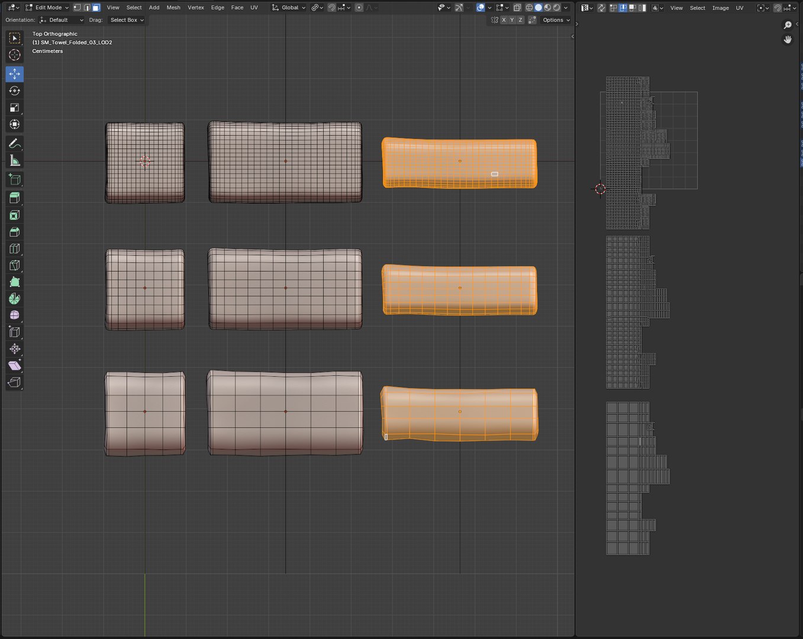This screenshot has width=803, height=639.
Task: Open the Image menu in UV editor
Action: pyautogui.click(x=720, y=8)
